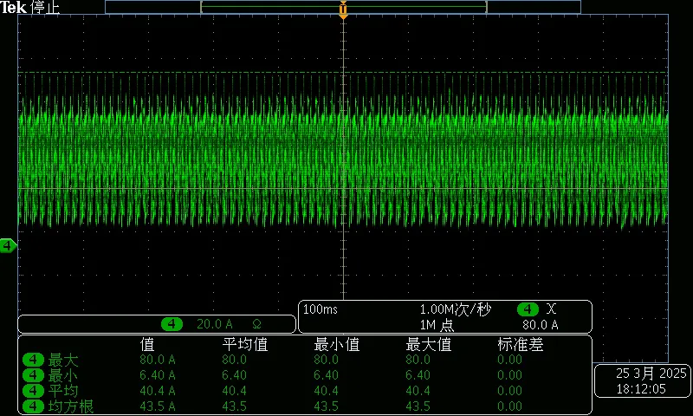Click the channel 4 badge next to 20.0 A
Screen dimensions: 693x416
click(x=172, y=324)
